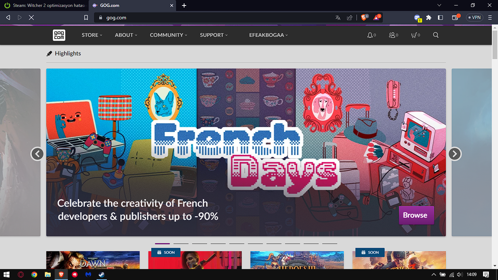The width and height of the screenshot is (498, 280).
Task: Select the last carousel slide indicator
Action: [330, 243]
